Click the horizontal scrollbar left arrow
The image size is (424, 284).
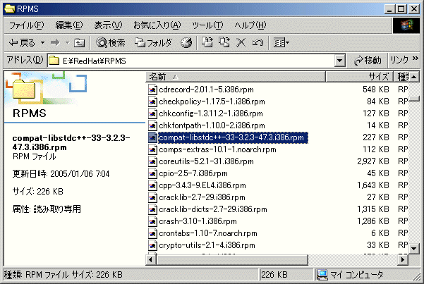pyautogui.click(x=151, y=260)
